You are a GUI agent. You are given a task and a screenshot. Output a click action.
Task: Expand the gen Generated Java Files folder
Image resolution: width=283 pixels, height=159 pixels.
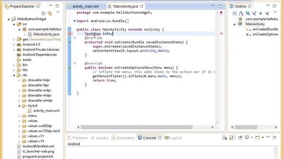(14, 39)
